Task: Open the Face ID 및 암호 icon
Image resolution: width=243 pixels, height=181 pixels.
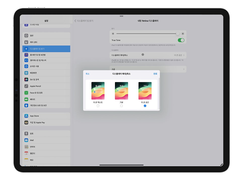Action: point(26,93)
